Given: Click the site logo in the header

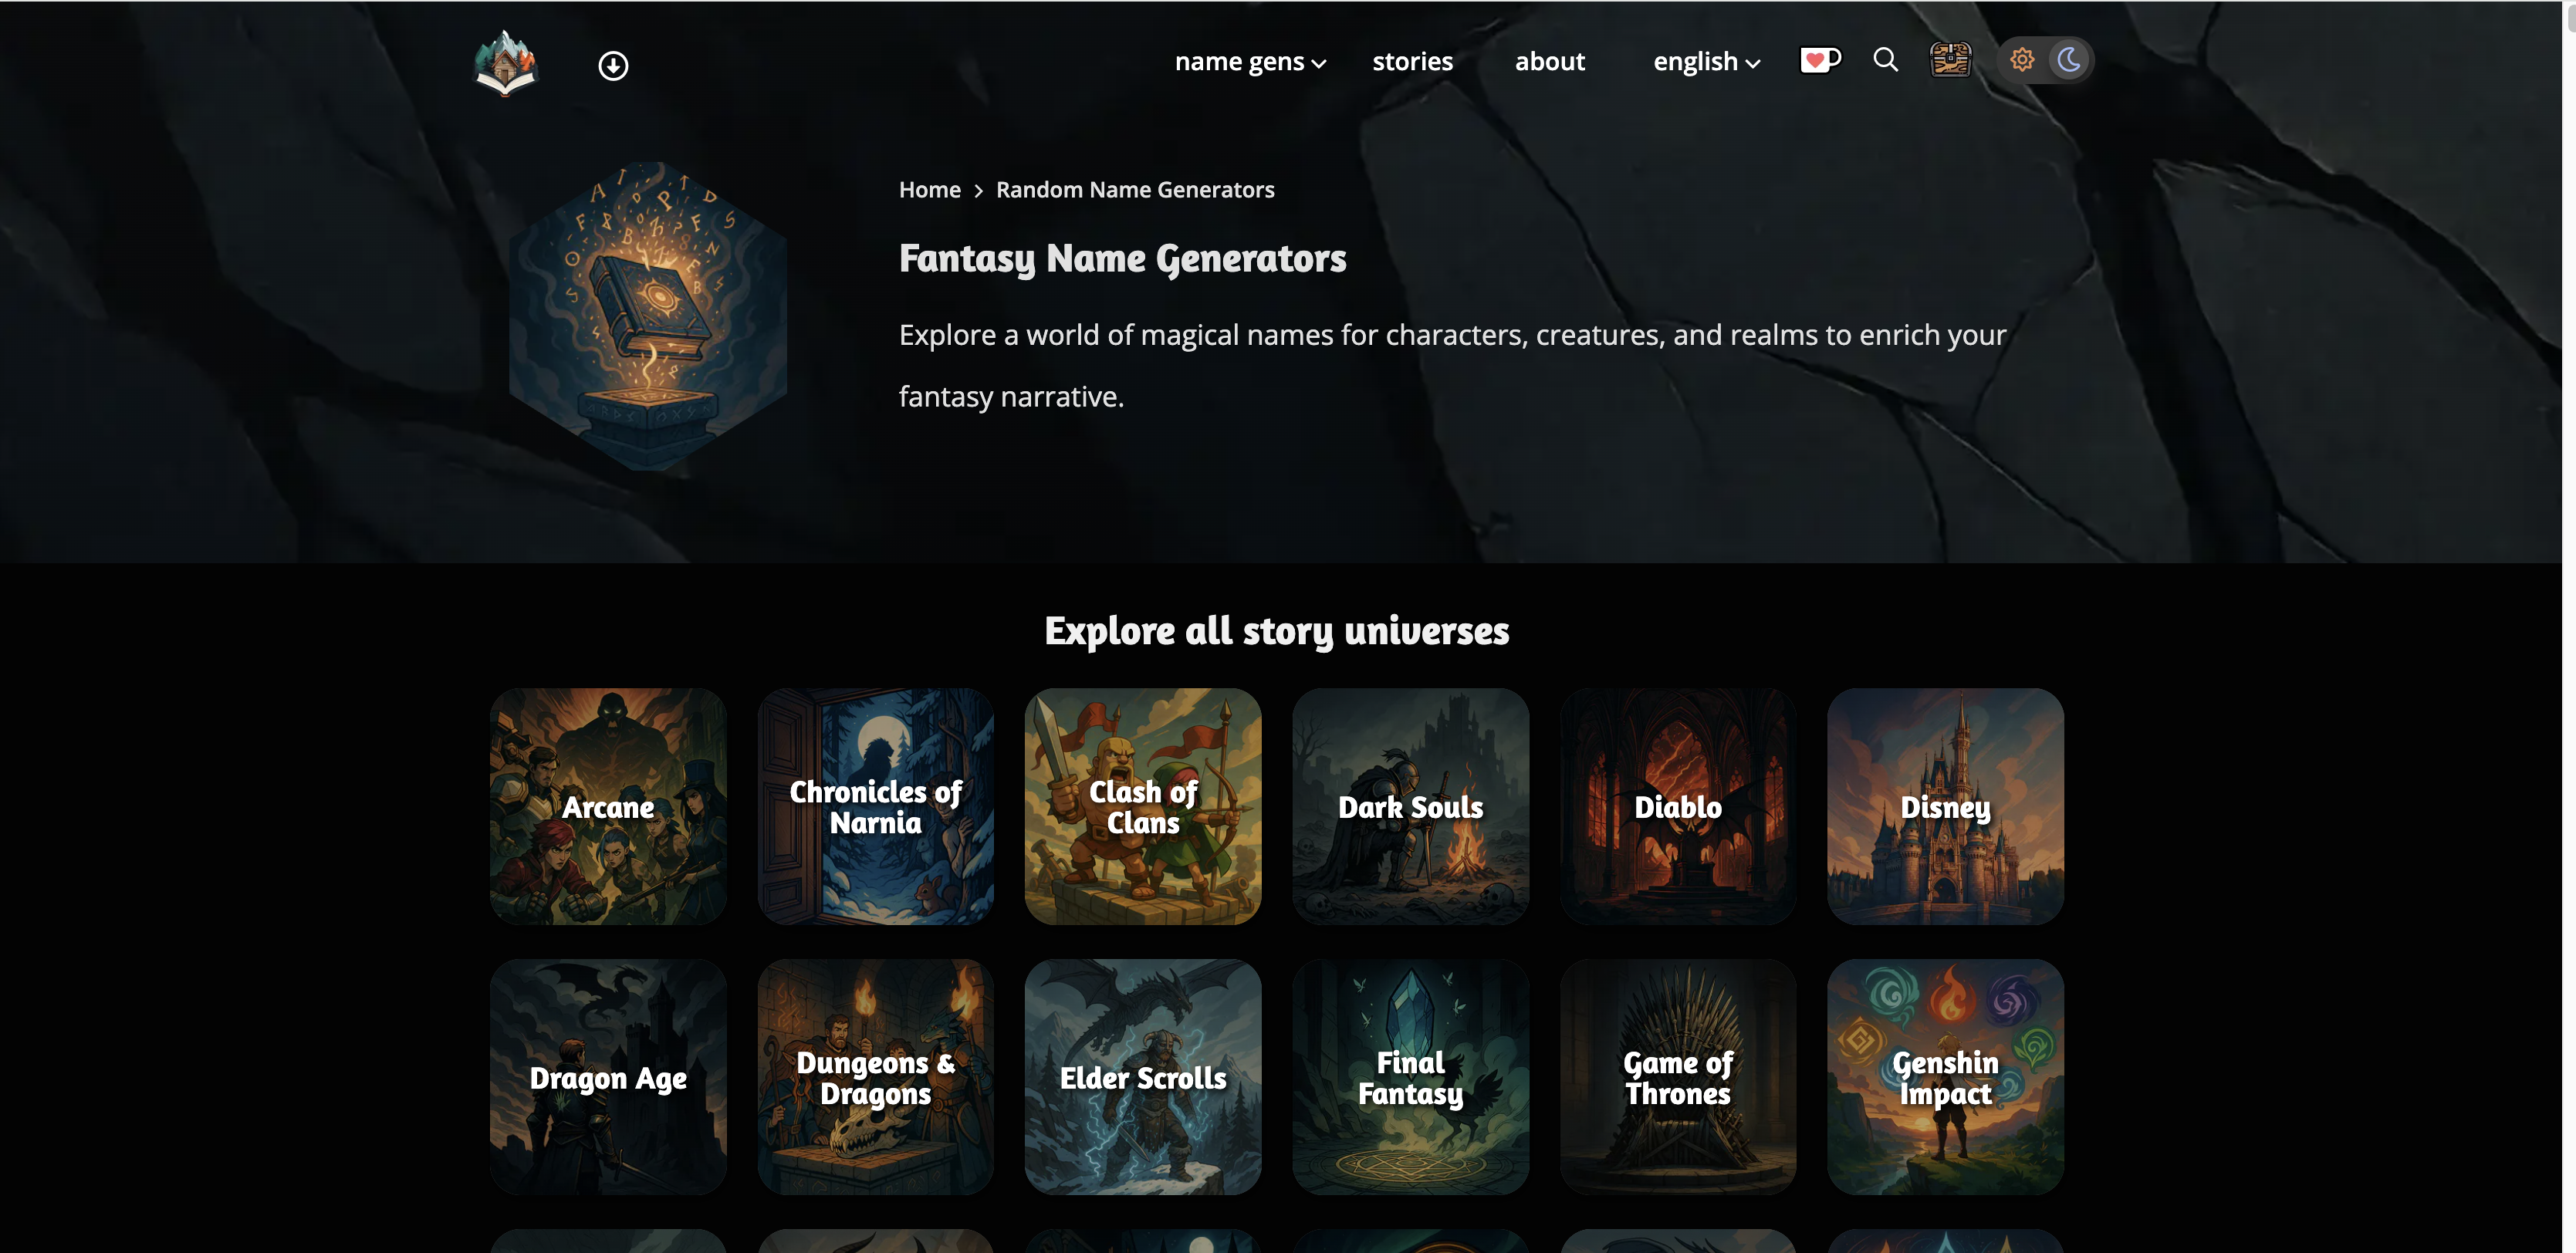Looking at the screenshot, I should [505, 63].
